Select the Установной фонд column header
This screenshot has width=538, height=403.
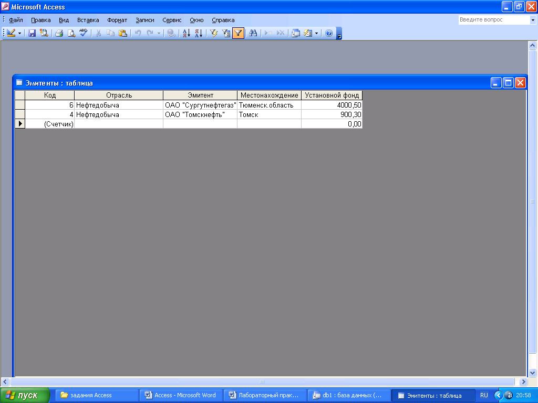(x=332, y=96)
